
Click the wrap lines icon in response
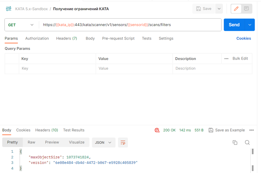click(x=123, y=142)
